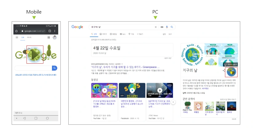Click 10개 이상 항목 더보기 link
The height and width of the screenshot is (130, 253).
(228, 99)
